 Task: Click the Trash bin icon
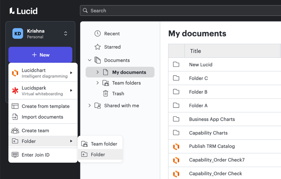[x=105, y=93]
